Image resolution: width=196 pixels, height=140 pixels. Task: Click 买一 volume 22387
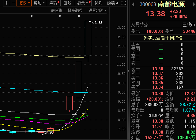click(177, 69)
